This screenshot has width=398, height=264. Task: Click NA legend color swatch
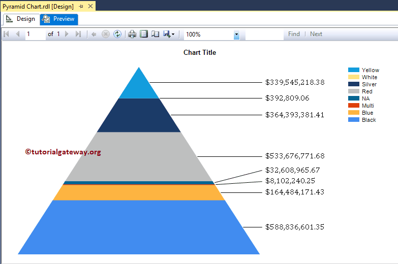click(354, 98)
